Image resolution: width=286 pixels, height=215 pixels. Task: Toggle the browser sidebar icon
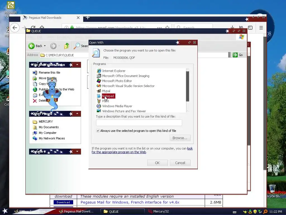[250, 28]
